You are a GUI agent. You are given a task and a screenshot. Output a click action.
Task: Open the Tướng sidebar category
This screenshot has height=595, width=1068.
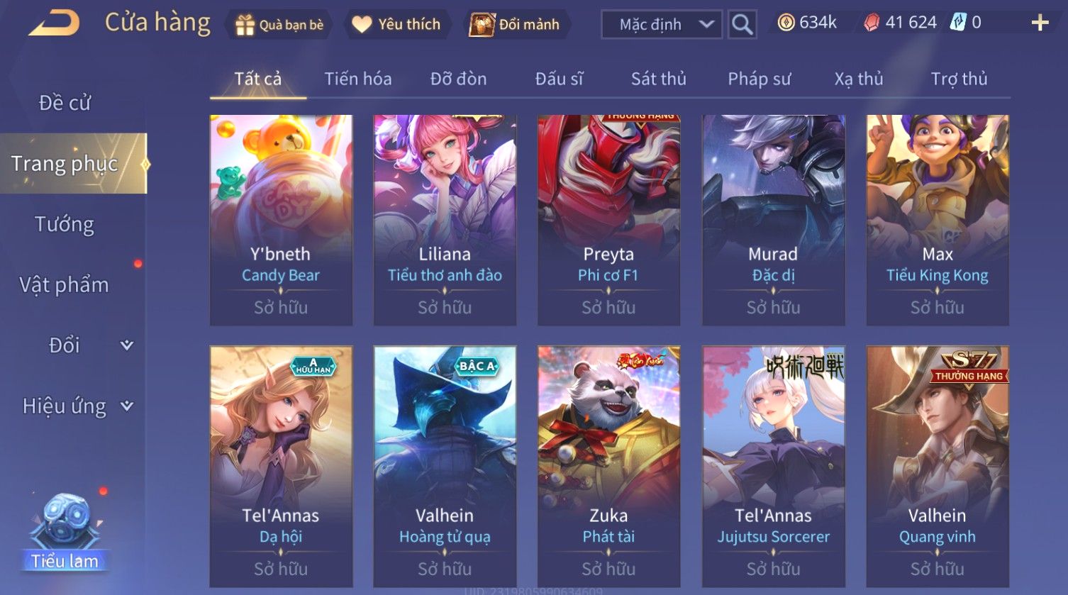pyautogui.click(x=65, y=225)
